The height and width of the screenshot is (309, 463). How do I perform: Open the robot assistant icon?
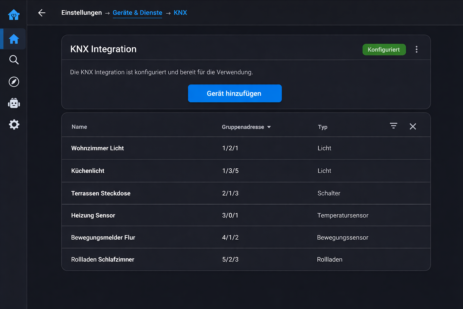14,103
